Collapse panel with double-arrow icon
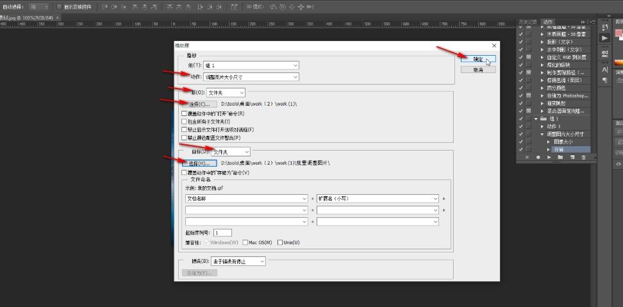 coord(583,22)
